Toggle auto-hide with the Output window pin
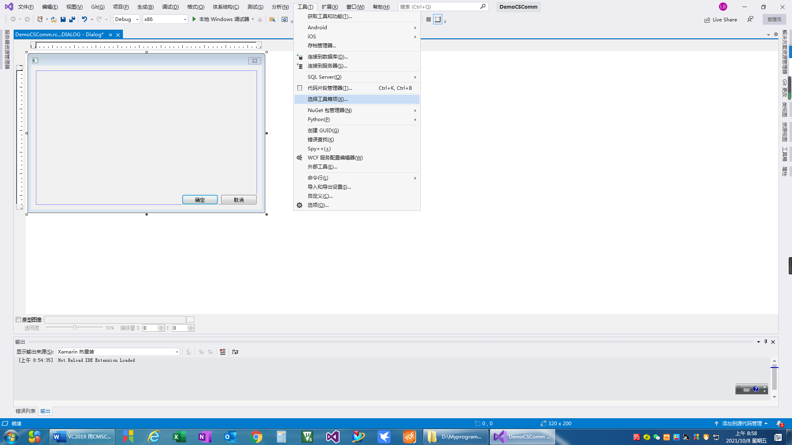This screenshot has height=445, width=792. pos(766,342)
